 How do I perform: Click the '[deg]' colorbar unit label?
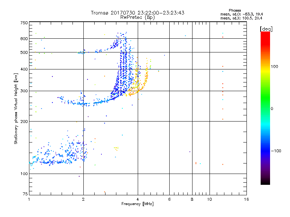click(266, 29)
